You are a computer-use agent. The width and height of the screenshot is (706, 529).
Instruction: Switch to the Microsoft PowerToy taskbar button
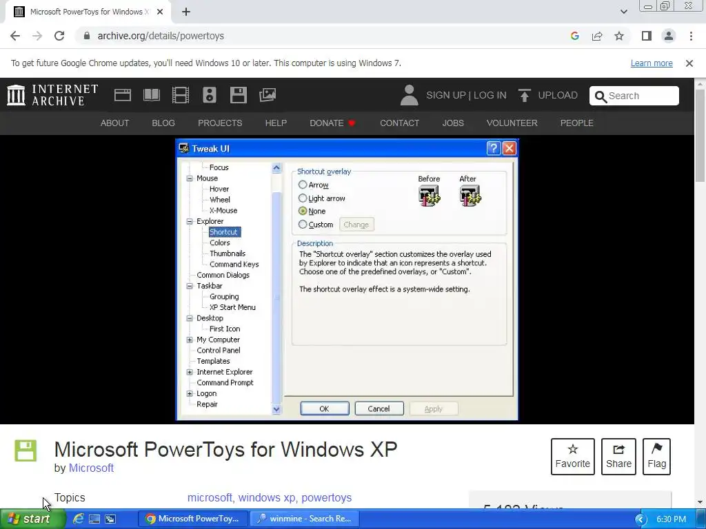tap(192, 519)
